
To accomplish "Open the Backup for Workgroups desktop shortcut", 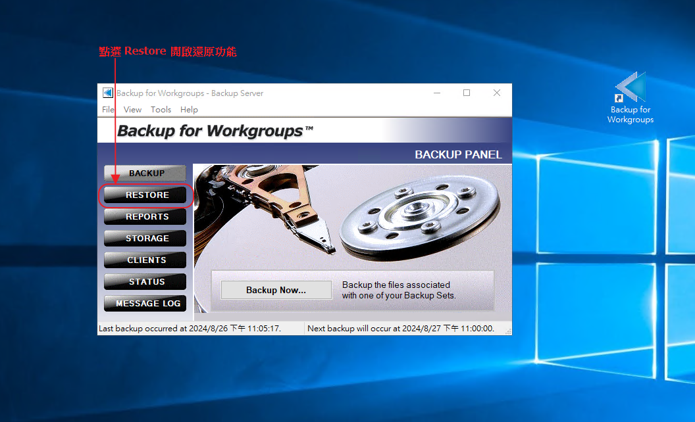I will click(631, 98).
